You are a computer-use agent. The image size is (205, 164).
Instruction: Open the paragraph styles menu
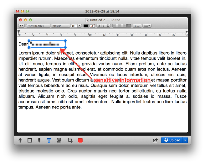pos(21,26)
